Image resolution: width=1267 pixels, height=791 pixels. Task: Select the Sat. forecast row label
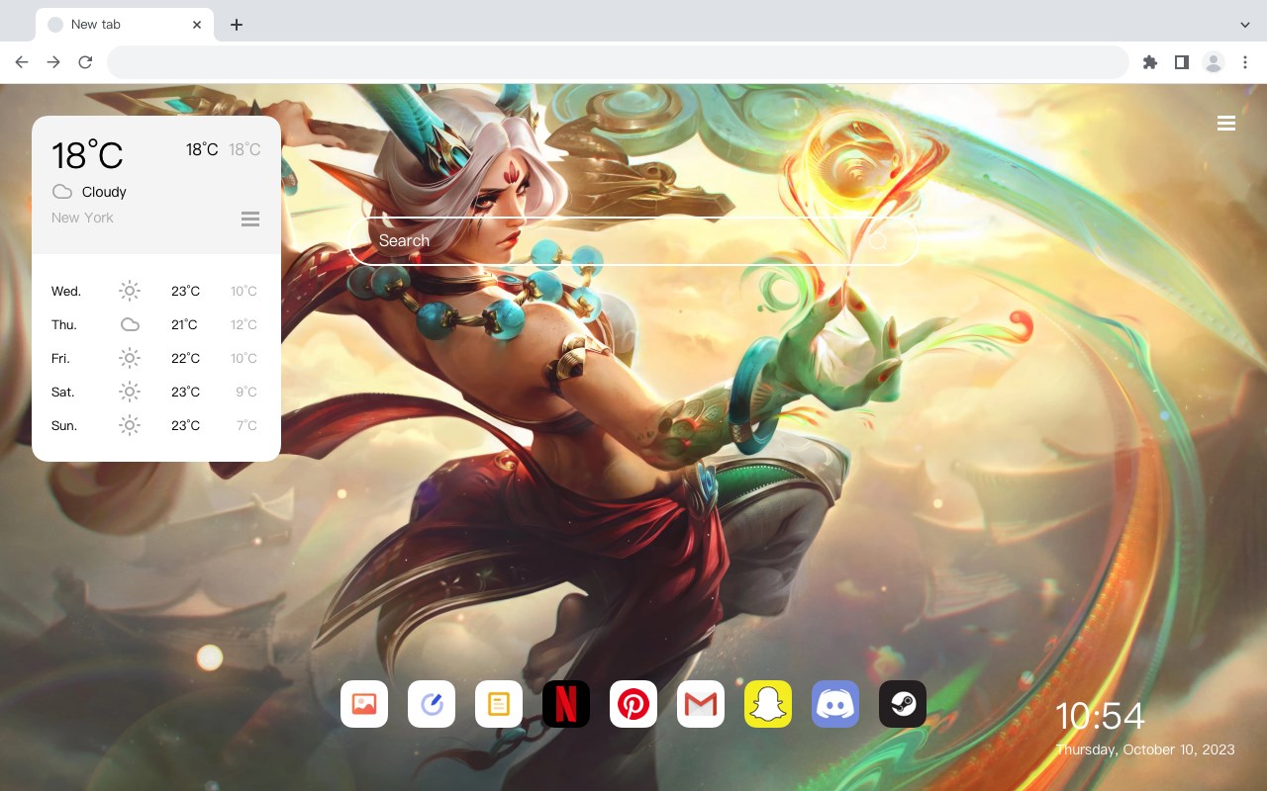63,392
